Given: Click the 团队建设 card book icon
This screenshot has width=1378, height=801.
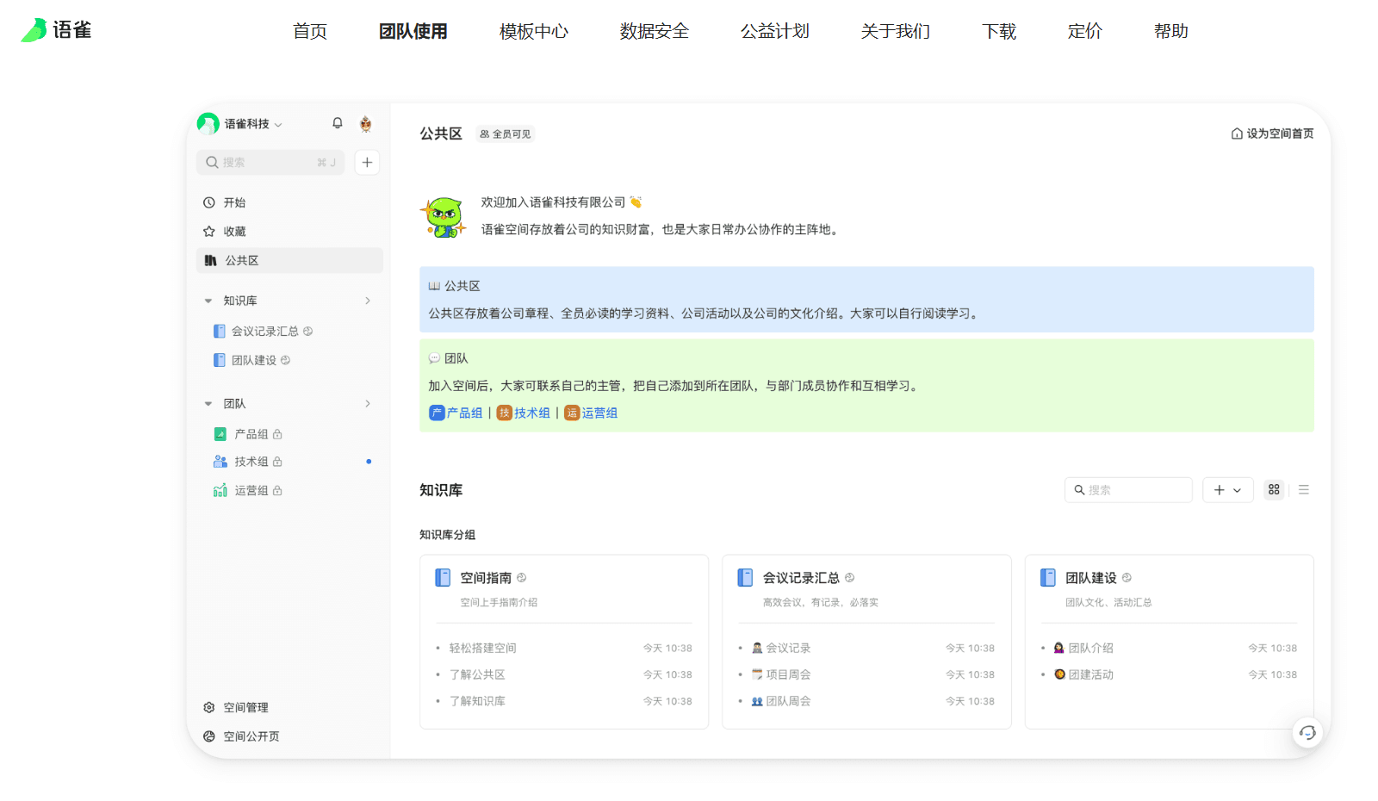Looking at the screenshot, I should tap(1048, 577).
